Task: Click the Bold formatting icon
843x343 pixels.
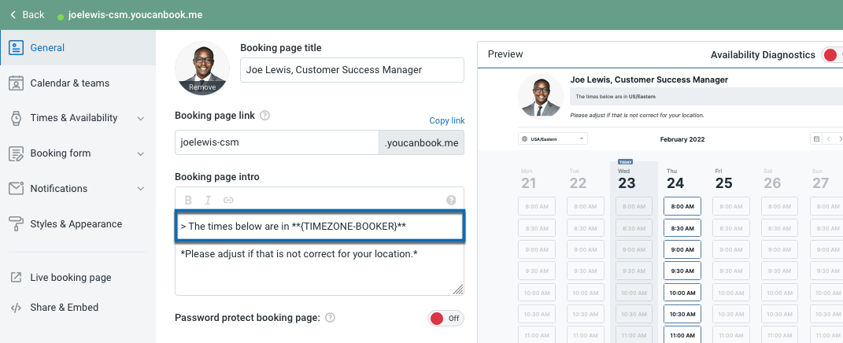Action: click(x=188, y=200)
